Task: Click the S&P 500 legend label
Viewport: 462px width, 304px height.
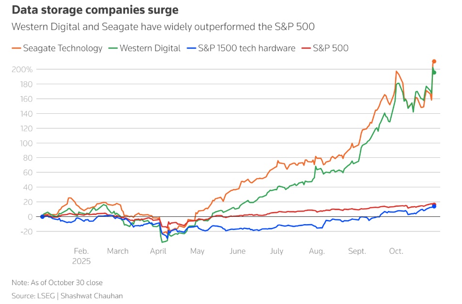Action: coord(331,48)
